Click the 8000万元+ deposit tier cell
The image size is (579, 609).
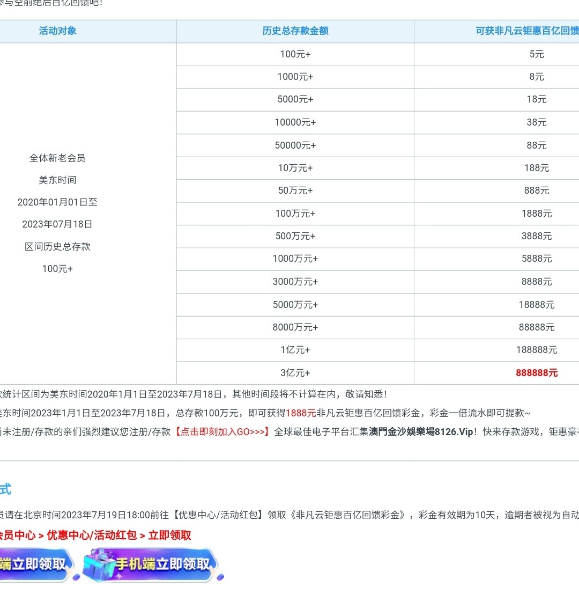295,327
